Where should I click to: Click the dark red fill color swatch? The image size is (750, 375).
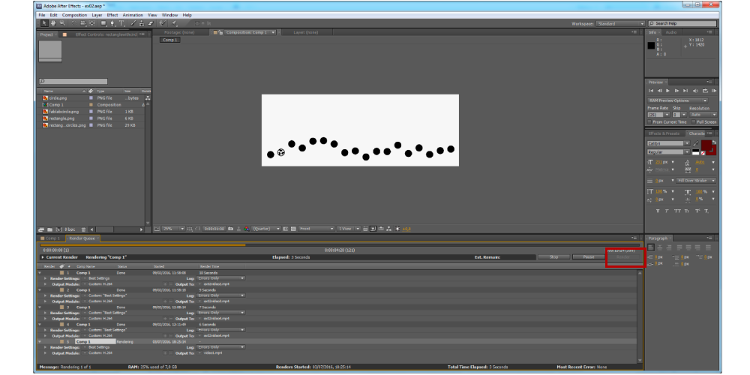point(706,145)
